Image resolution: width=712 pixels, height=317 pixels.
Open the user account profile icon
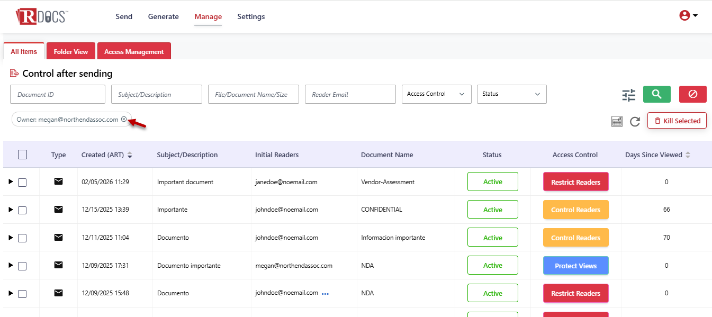click(688, 16)
